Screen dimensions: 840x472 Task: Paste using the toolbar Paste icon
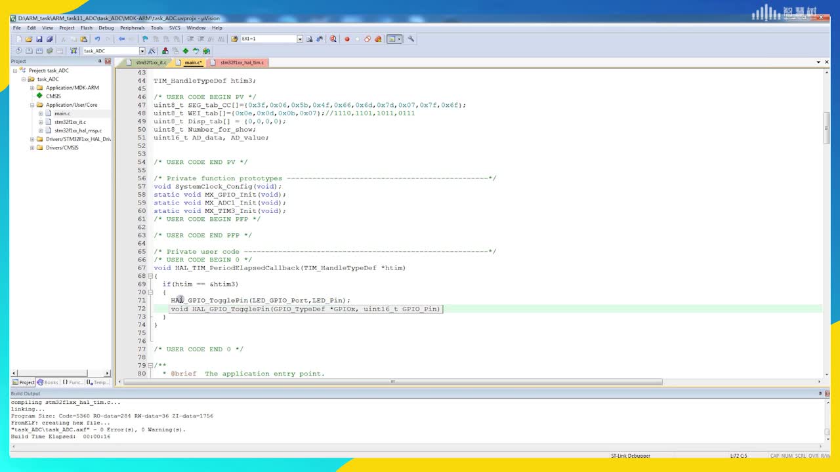click(x=83, y=39)
